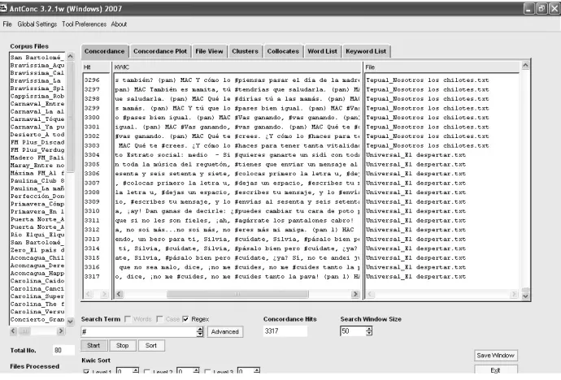Open the Search Term history spinner

tap(200, 332)
